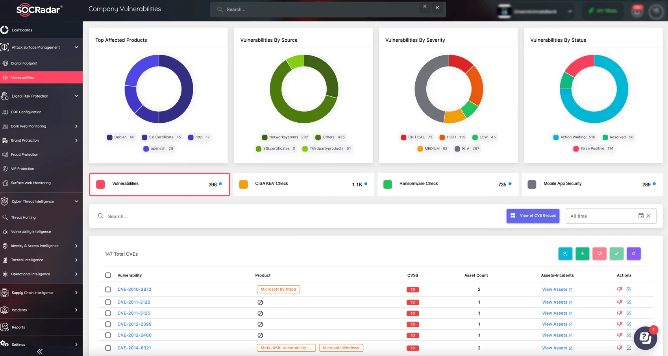Clear the All time date filter
The image size is (668, 356).
[649, 216]
